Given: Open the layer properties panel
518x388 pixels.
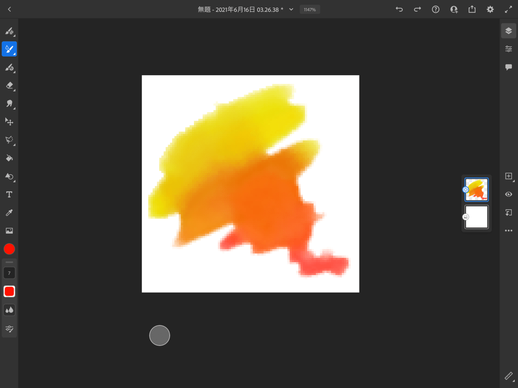Looking at the screenshot, I should tap(509, 49).
